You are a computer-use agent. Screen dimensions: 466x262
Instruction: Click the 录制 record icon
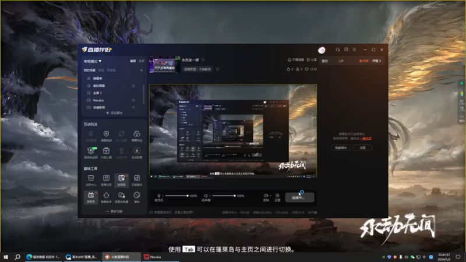[x=266, y=196]
